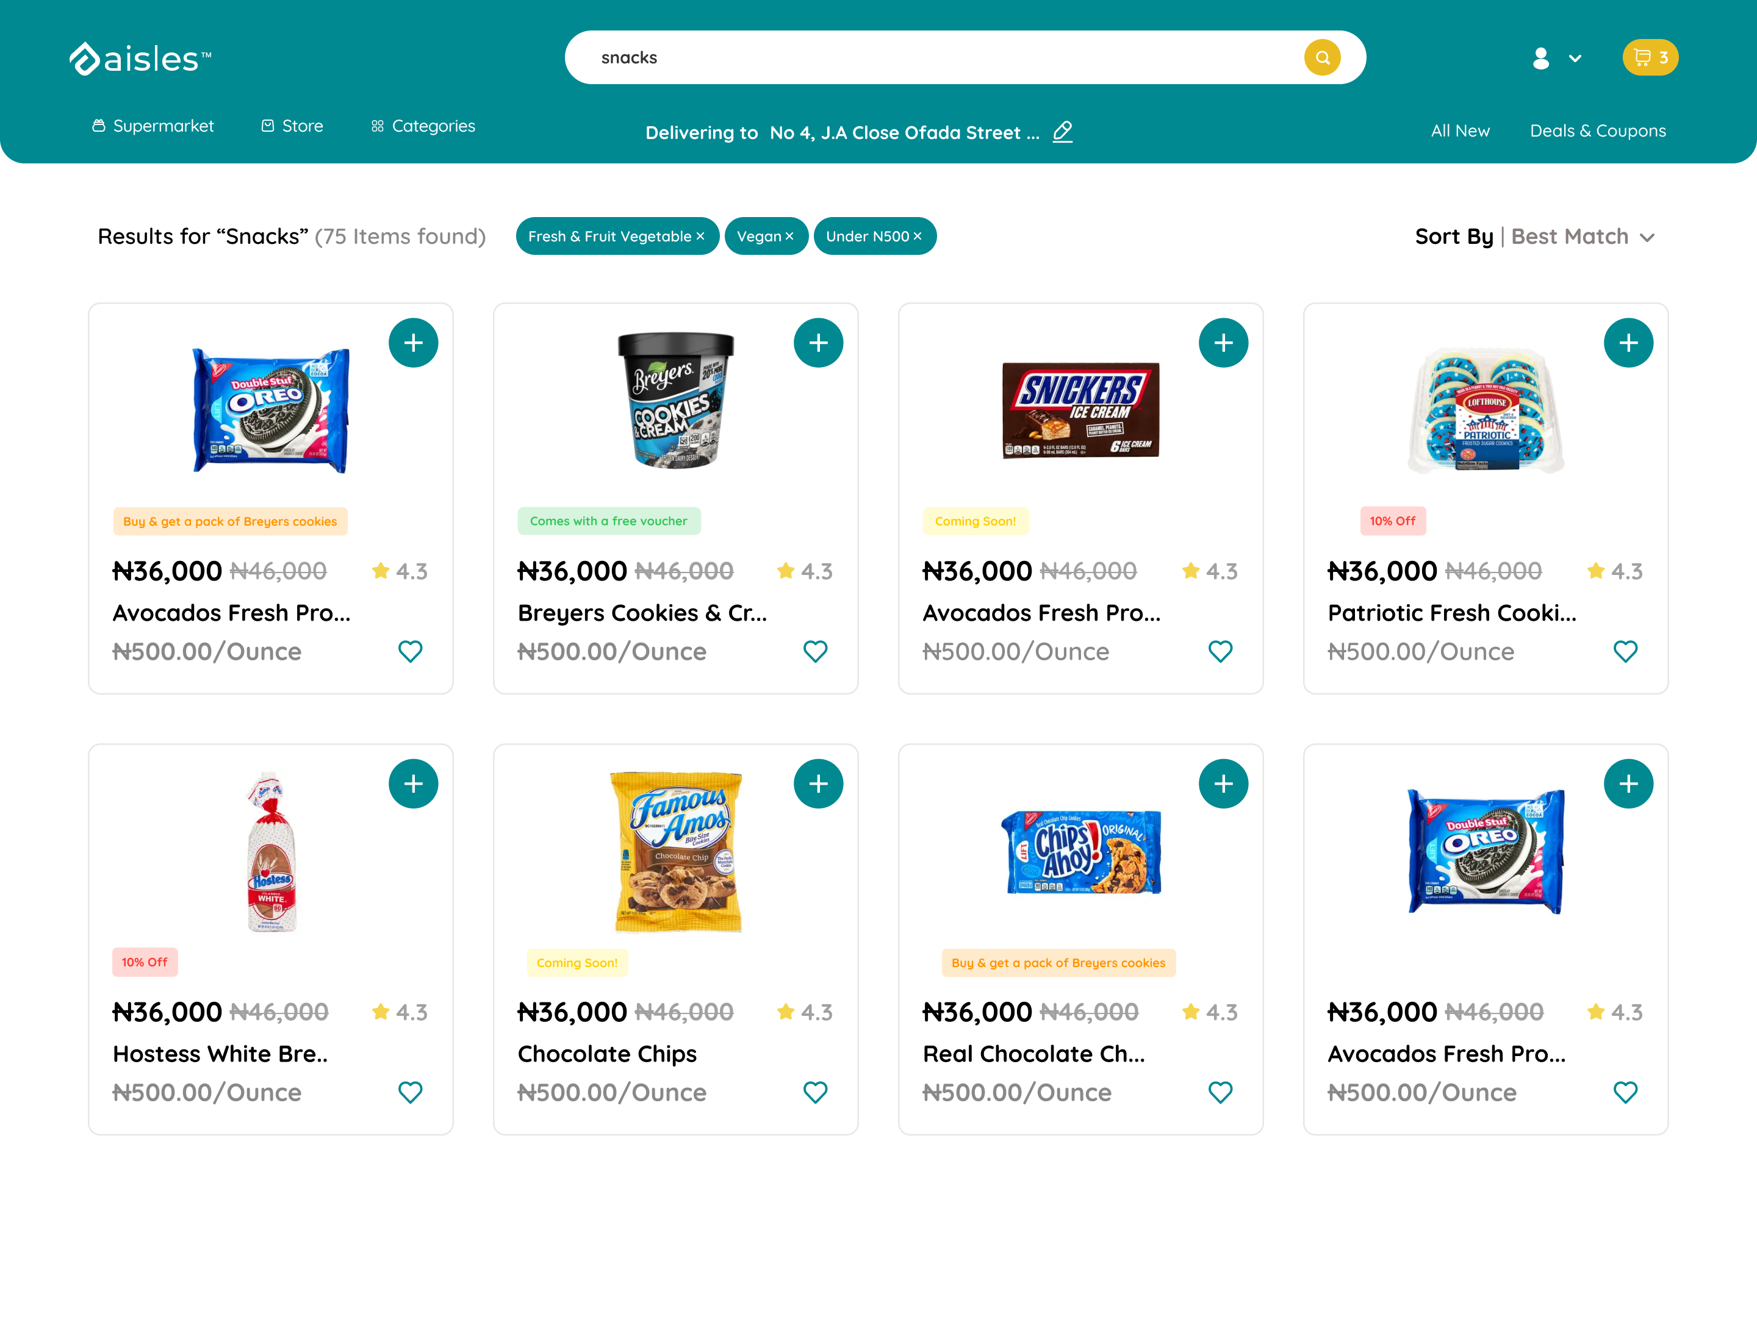Favorite the Patriotic Fresh Cookies heart
This screenshot has height=1328, width=1757.
tap(1625, 652)
